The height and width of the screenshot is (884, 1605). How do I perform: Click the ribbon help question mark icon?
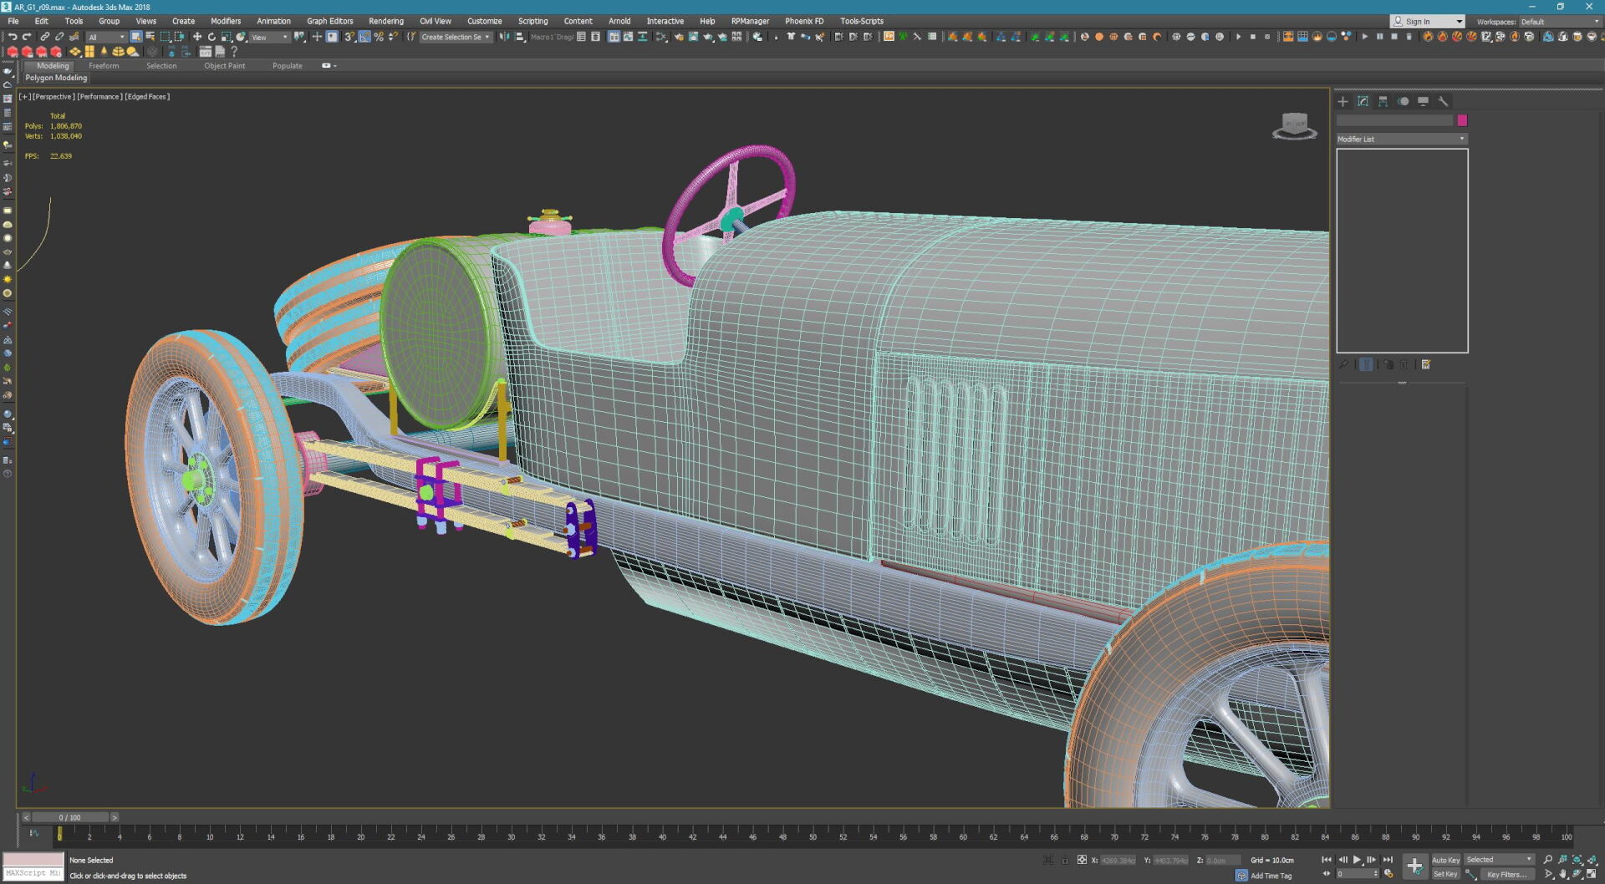pos(234,52)
